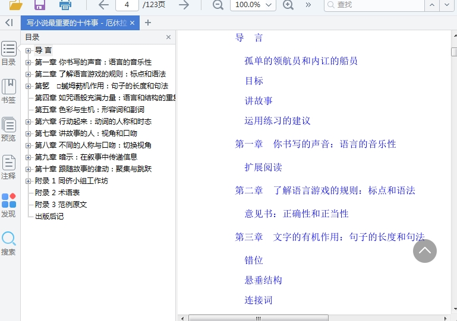The image size is (457, 321).
Task: Follow the 孤单的领航员和内讧的船员 link
Action: [x=301, y=61]
